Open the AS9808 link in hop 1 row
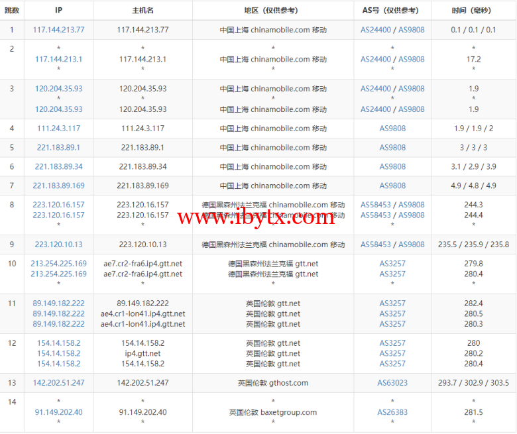 coord(411,30)
